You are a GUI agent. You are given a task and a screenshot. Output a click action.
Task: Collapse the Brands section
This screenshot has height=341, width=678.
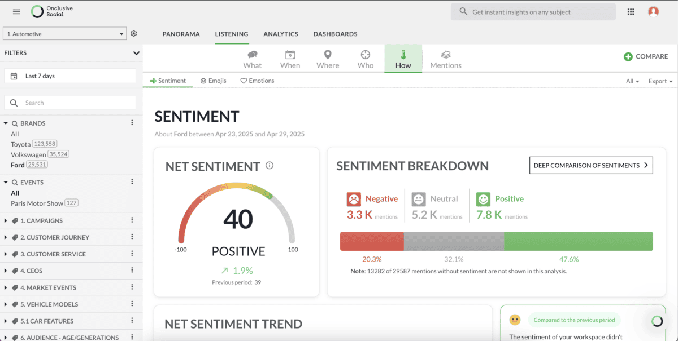(6, 123)
